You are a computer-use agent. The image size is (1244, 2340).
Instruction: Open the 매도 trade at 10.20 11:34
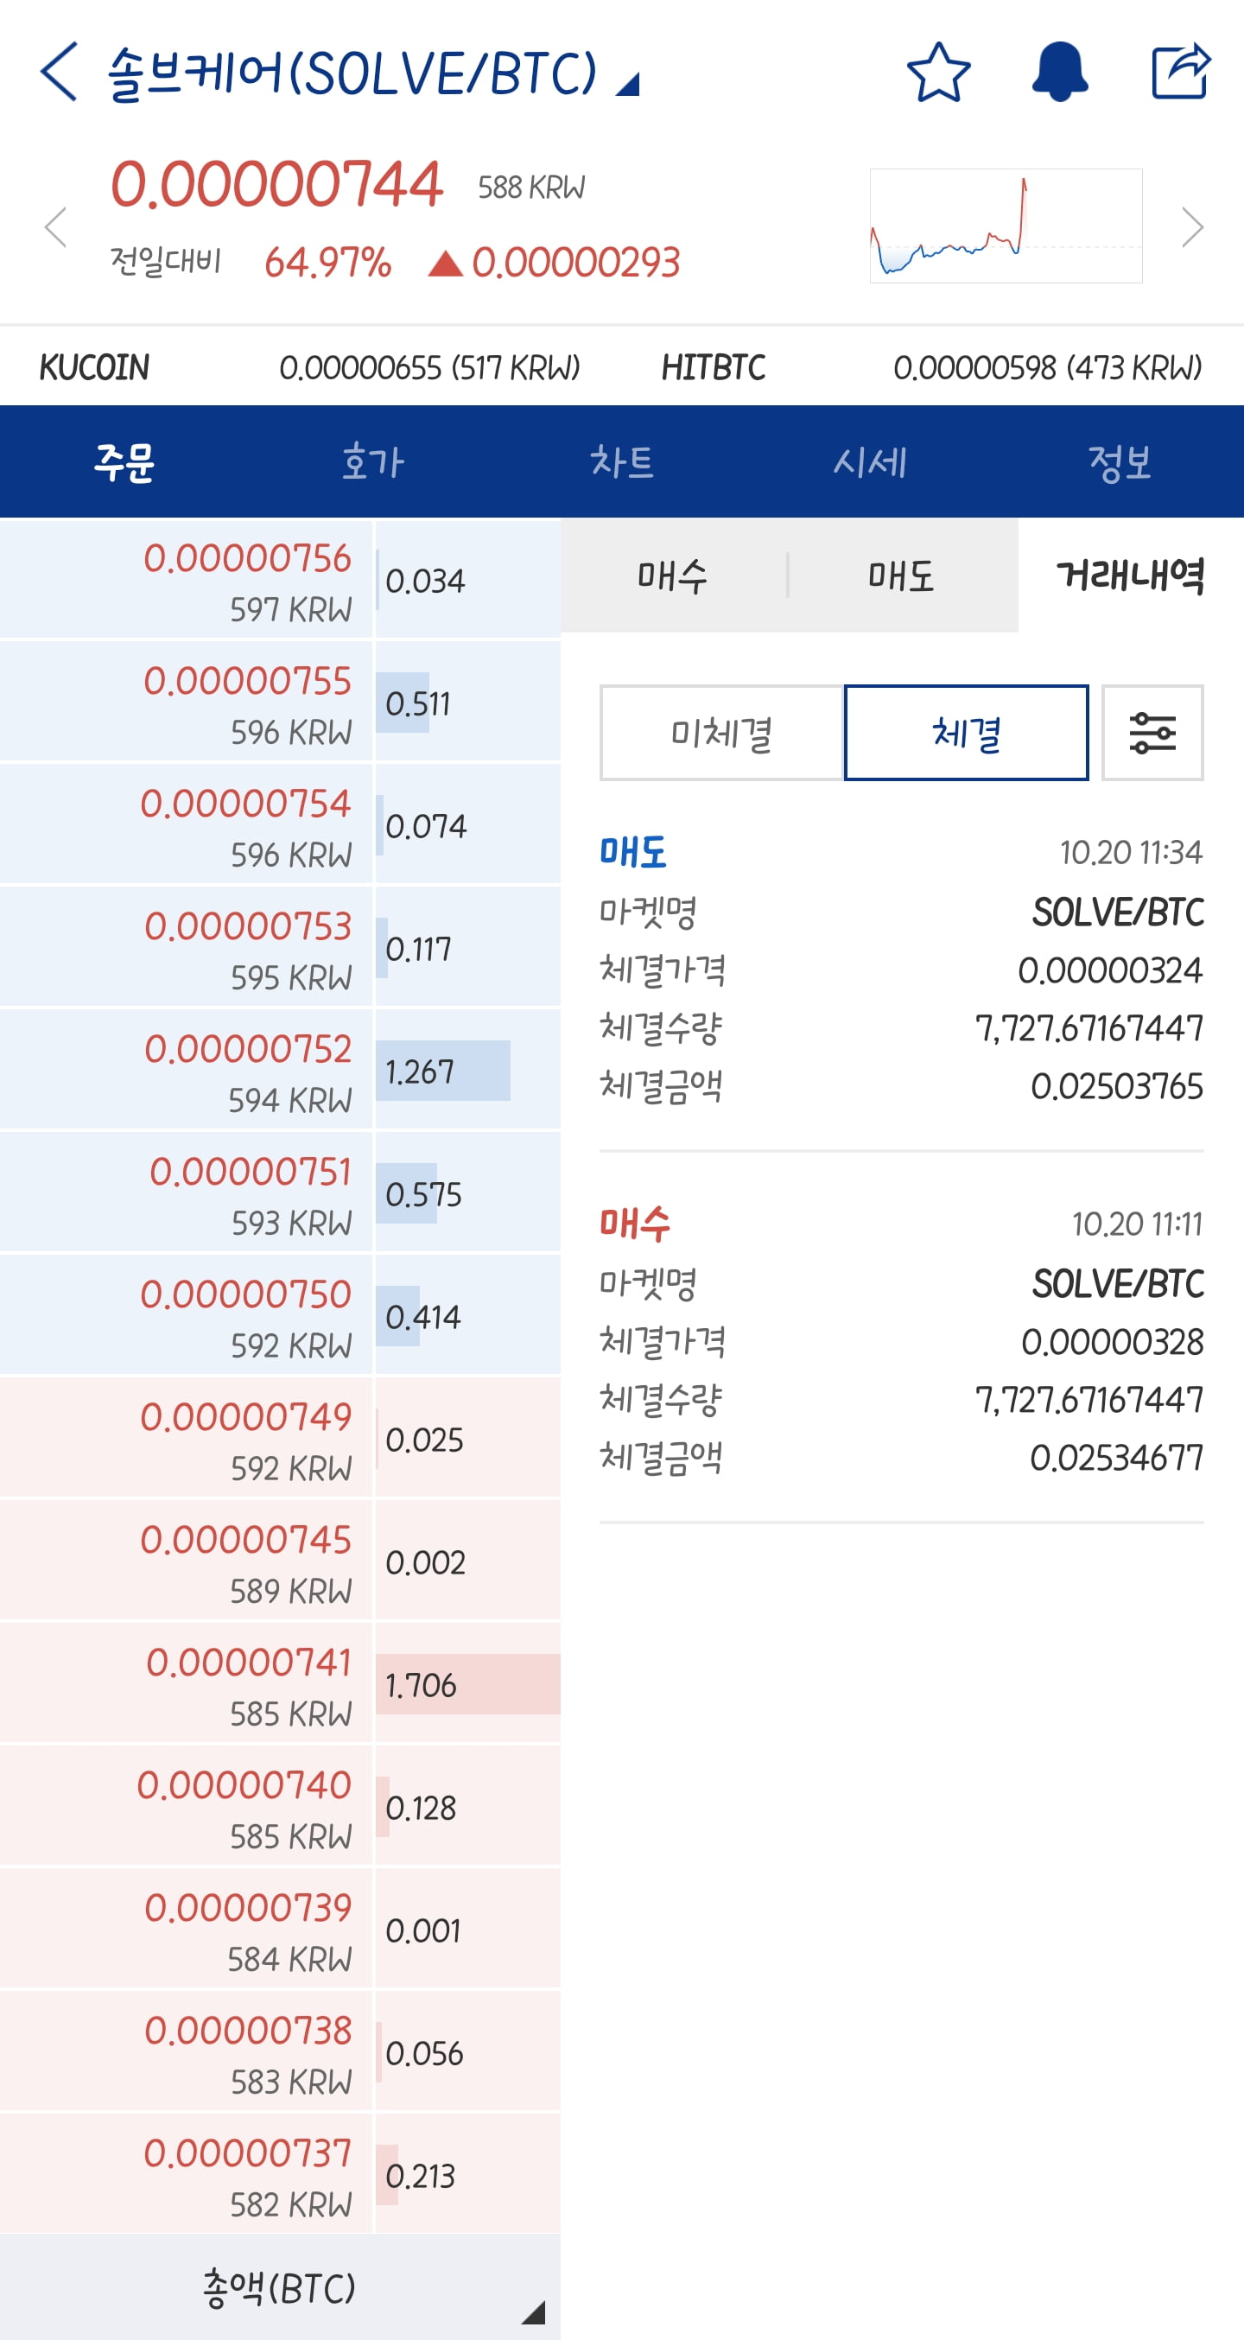pyautogui.click(x=902, y=970)
